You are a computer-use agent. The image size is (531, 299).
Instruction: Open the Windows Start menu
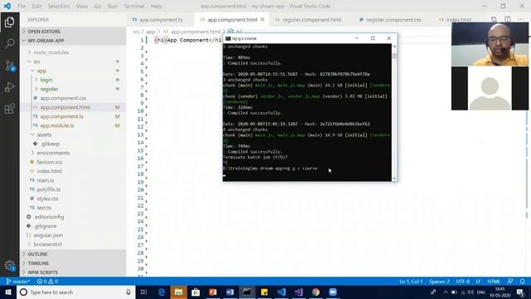[8, 292]
